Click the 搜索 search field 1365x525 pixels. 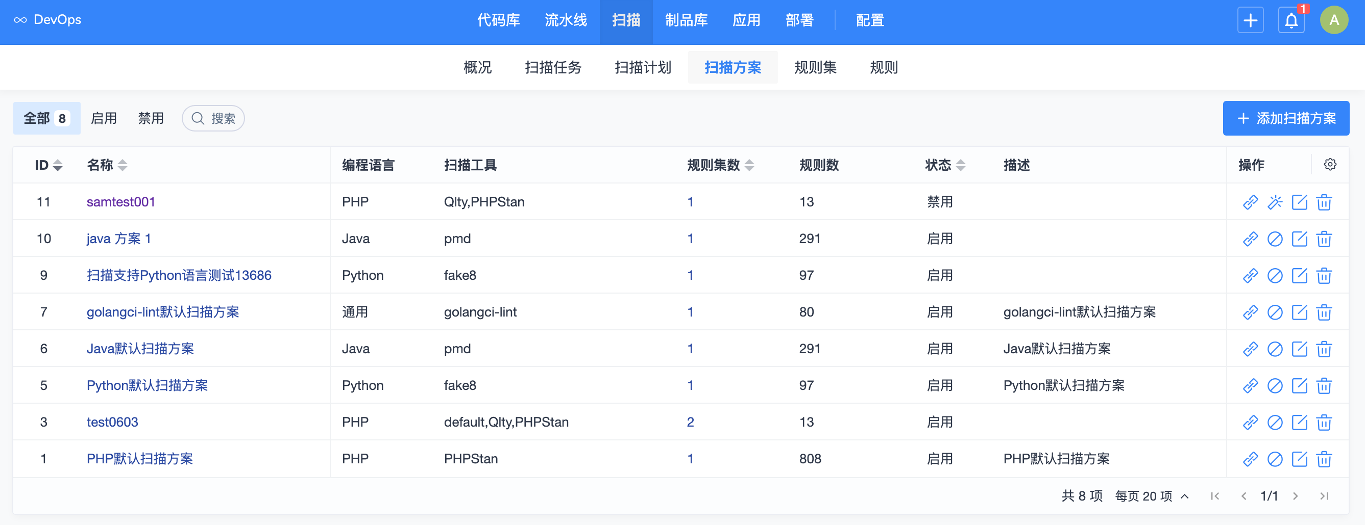point(213,118)
